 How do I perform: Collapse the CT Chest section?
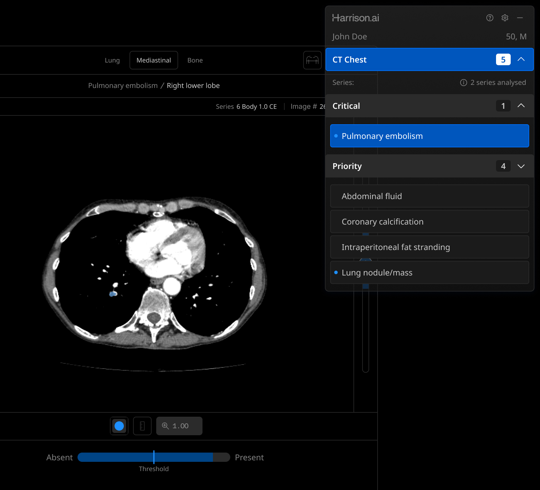521,59
